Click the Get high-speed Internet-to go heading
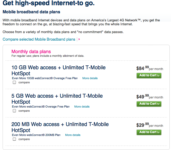 click(48, 4)
